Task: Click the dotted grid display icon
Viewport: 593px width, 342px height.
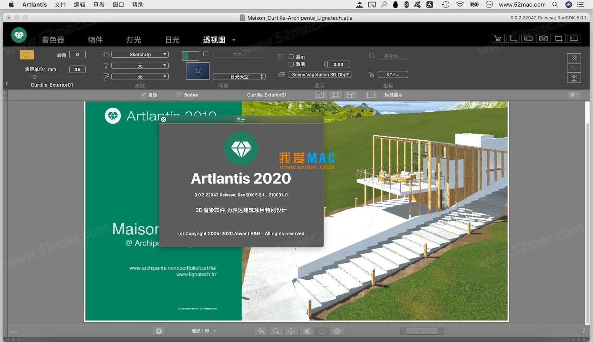Action: (x=371, y=95)
